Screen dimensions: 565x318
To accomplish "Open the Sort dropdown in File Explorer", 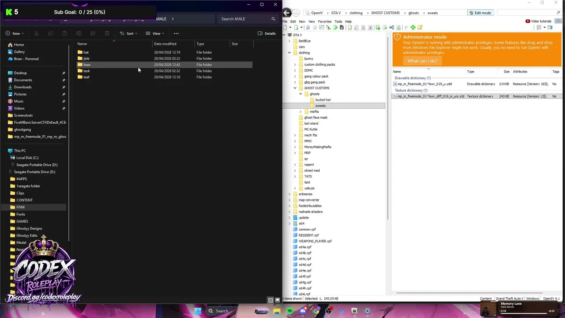I will [128, 34].
